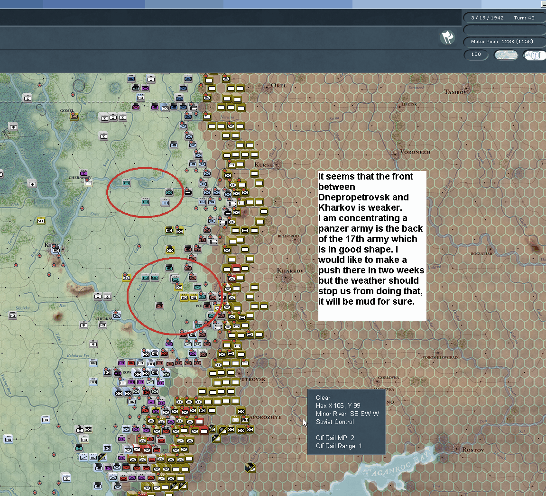Select the yellow SEC unit northwest of Kiev

click(x=41, y=221)
